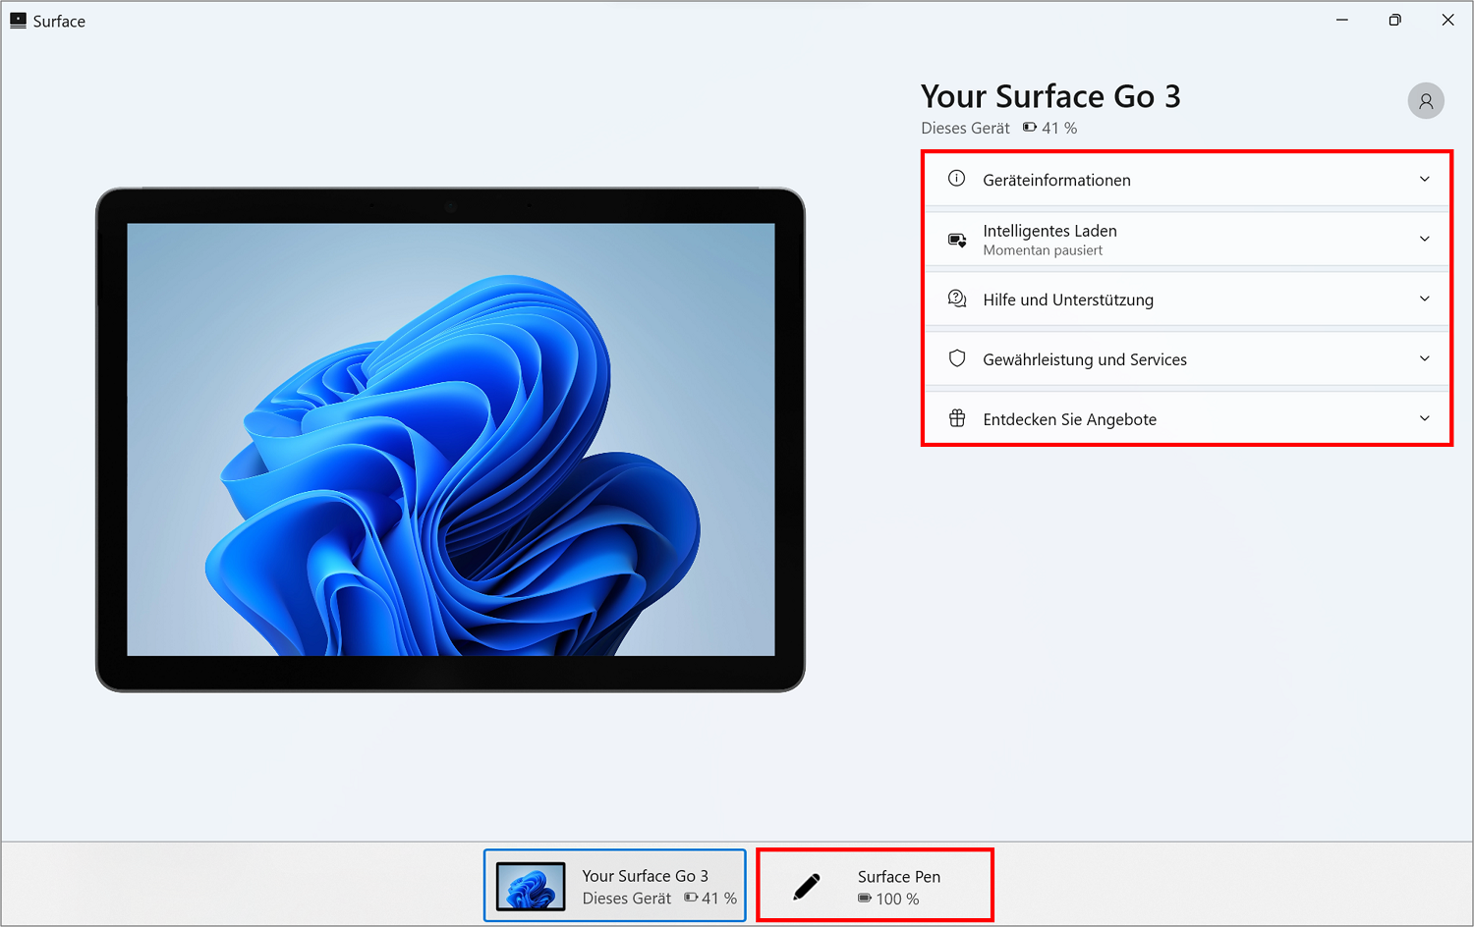1474x927 pixels.
Task: Click the Entdecken Sie Angebote label
Action: click(x=1069, y=419)
